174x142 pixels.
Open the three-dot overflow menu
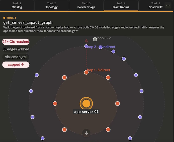(168, 5)
